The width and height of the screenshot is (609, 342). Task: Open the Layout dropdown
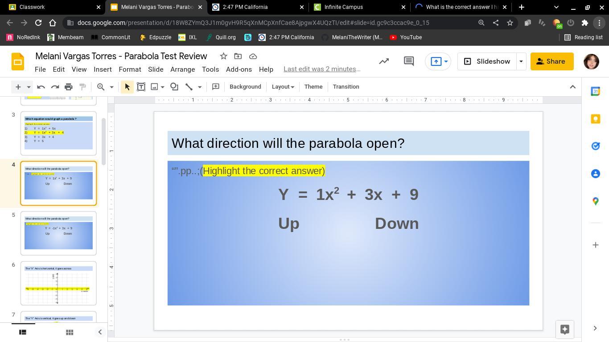click(283, 87)
